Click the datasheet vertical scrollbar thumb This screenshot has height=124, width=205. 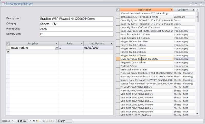point(197,17)
